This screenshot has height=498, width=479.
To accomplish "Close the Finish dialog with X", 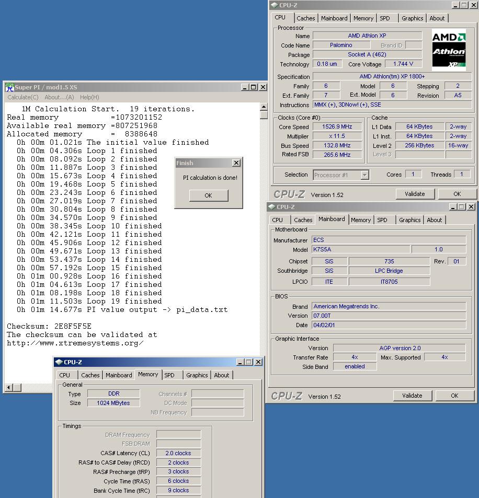I will 236,163.
